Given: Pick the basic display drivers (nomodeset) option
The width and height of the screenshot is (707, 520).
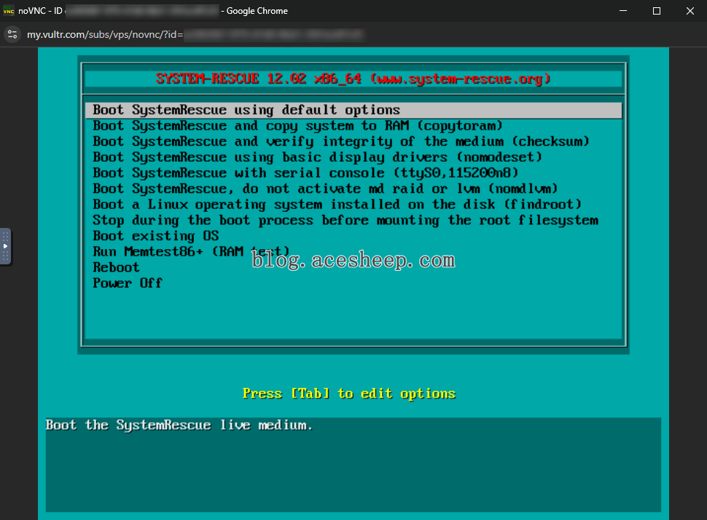Looking at the screenshot, I should (317, 157).
